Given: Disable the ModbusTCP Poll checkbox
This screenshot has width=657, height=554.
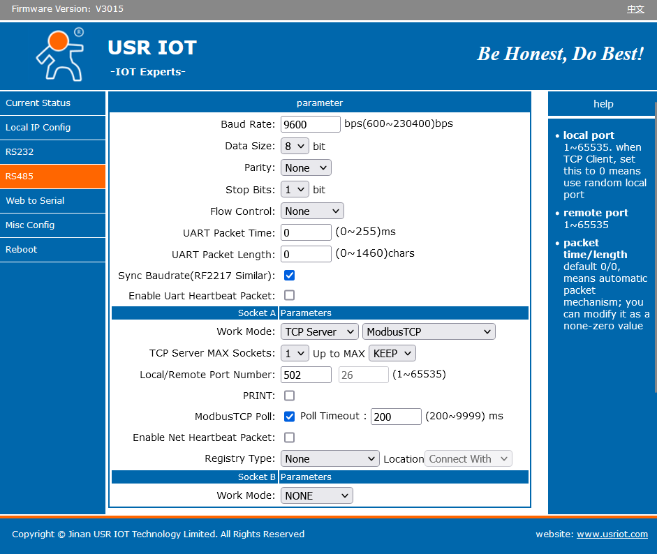Looking at the screenshot, I should pyautogui.click(x=289, y=417).
